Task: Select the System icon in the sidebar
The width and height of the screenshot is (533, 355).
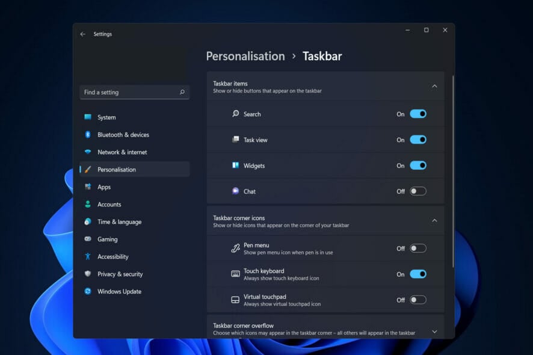Action: [88, 117]
